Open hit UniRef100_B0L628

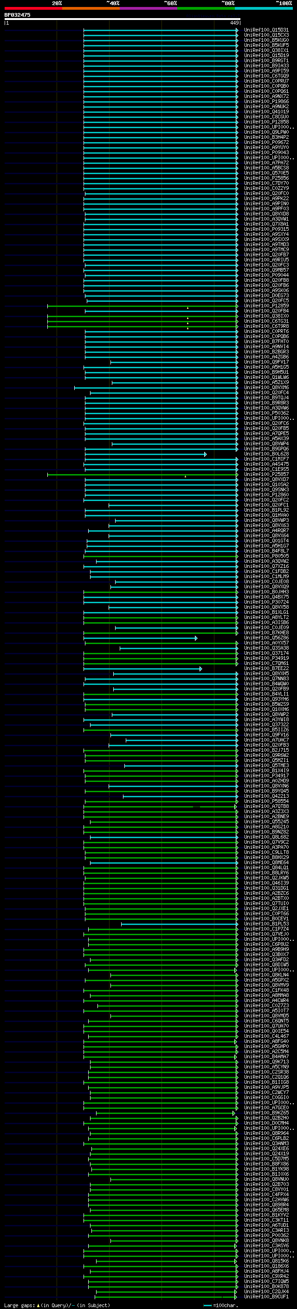pyautogui.click(x=266, y=454)
